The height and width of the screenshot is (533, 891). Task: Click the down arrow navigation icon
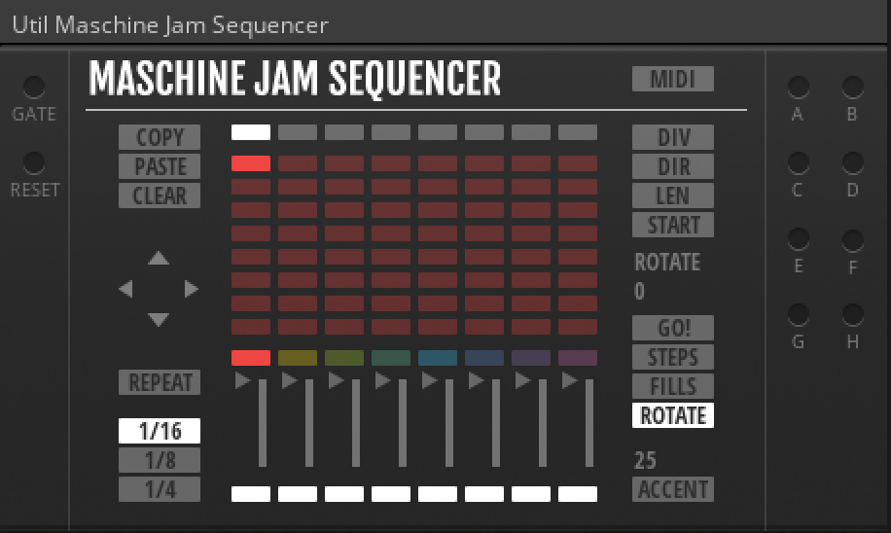click(x=159, y=319)
